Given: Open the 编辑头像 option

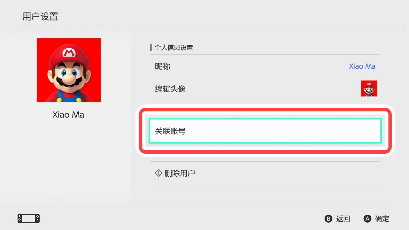Looking at the screenshot, I should [x=170, y=89].
